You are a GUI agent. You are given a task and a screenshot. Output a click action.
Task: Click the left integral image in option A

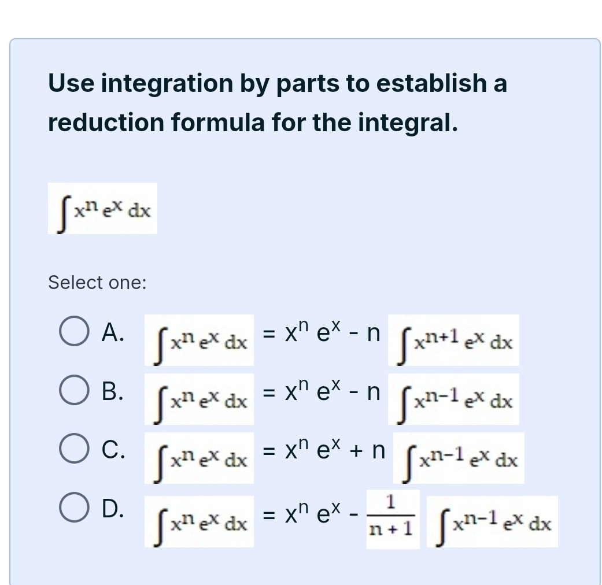199,340
